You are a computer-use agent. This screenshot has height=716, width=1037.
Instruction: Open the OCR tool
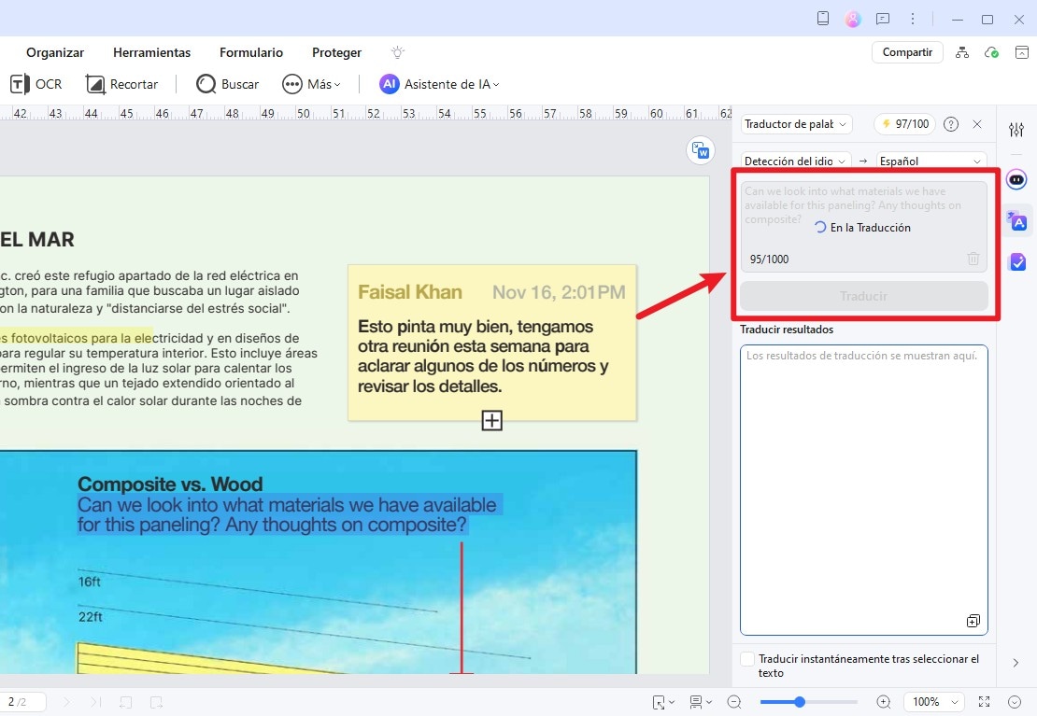coord(36,84)
